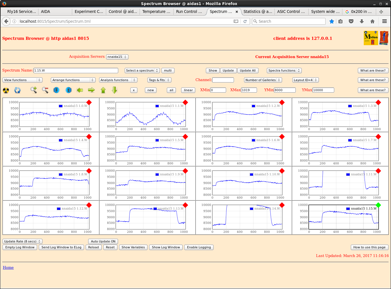Viewport: 391px width, 289px height.
Task: Open the Tags & Fits dropdown
Action: 159,80
